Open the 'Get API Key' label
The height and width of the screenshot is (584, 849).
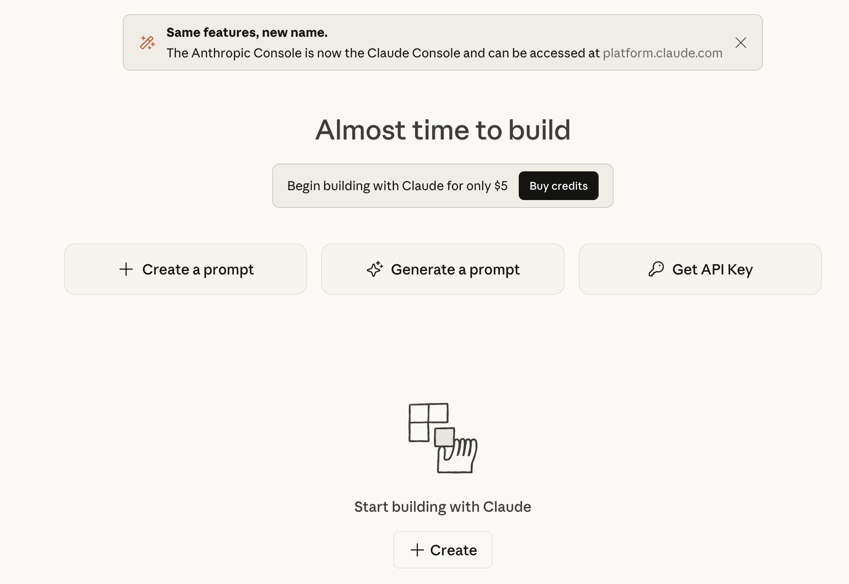click(712, 269)
